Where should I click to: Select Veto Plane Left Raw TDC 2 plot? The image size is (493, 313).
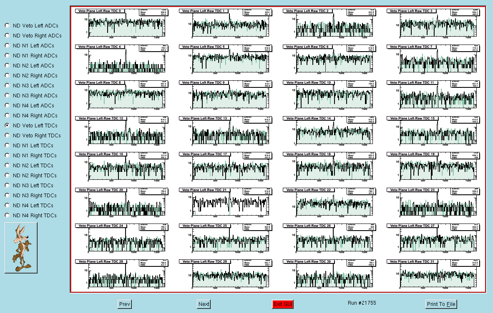[330, 25]
